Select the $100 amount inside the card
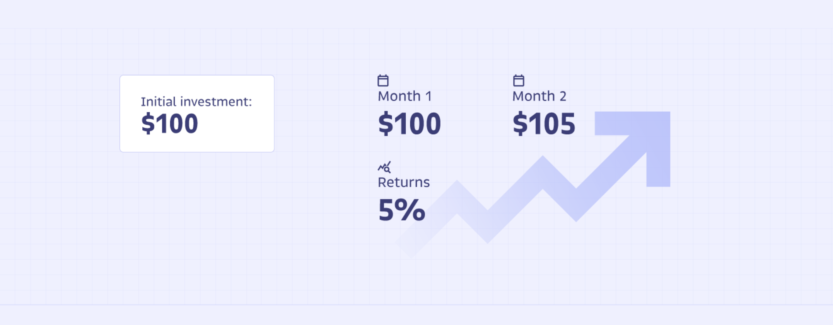 tap(169, 124)
